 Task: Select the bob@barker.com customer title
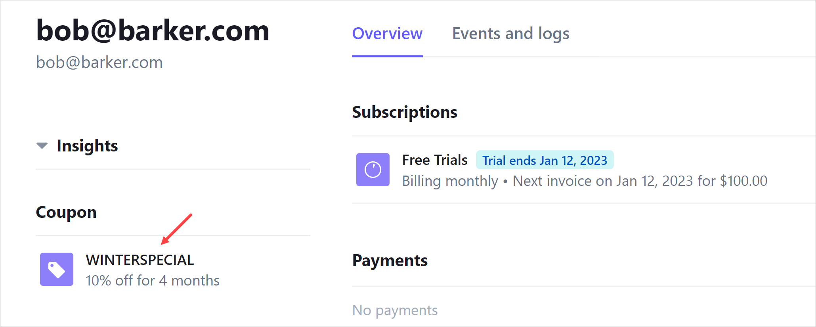coord(153,30)
